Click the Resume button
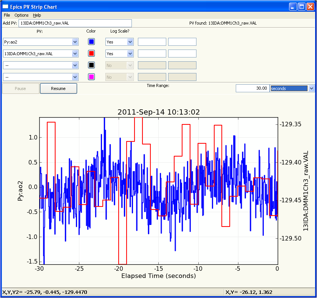The height and width of the screenshot is (298, 317). tap(58, 88)
